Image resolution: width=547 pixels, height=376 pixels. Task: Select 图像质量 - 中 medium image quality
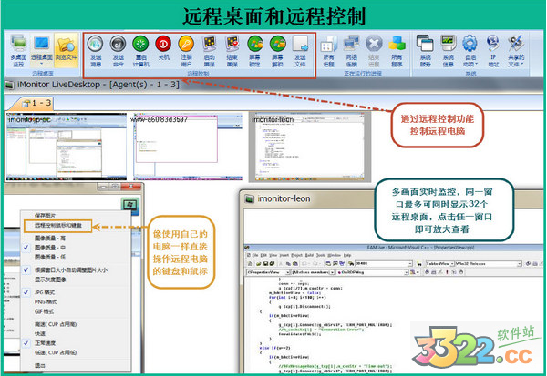click(50, 248)
